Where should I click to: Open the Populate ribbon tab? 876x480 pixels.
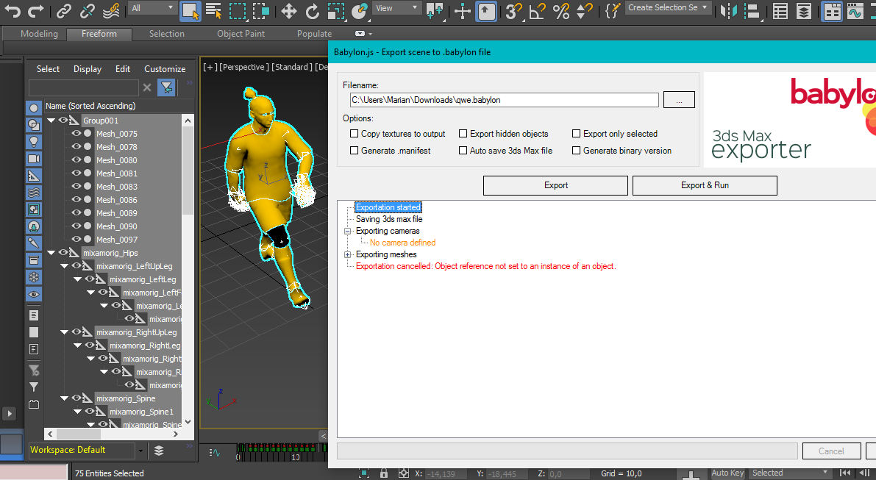(314, 34)
